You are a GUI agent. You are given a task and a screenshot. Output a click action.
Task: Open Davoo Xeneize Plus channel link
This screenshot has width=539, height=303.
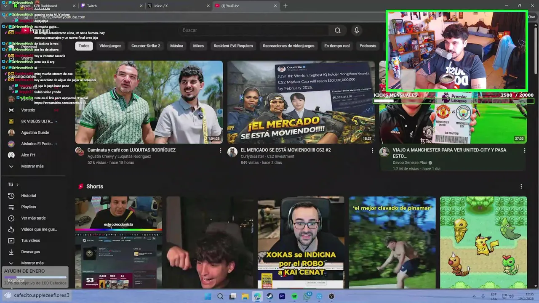click(x=410, y=162)
